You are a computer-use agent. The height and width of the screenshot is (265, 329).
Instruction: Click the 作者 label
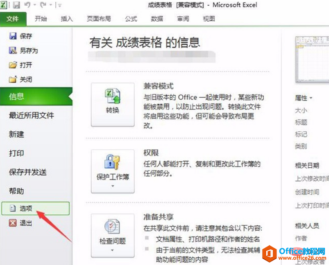[x=301, y=238]
